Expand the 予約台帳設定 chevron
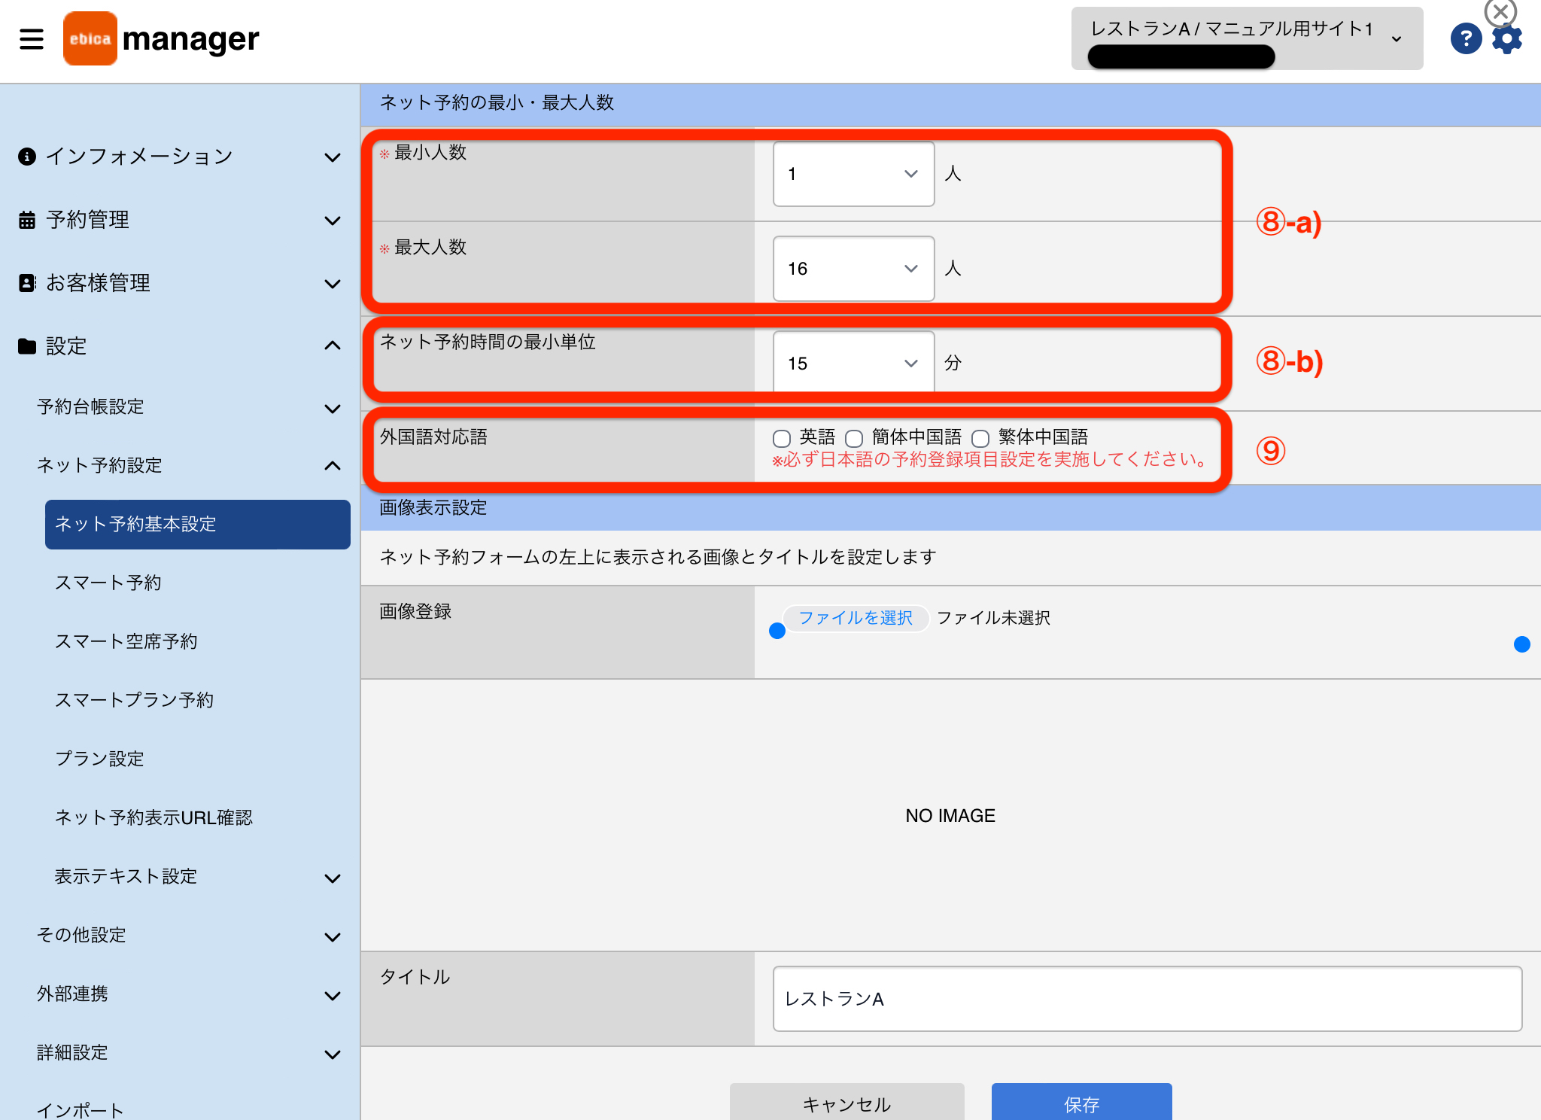1541x1120 pixels. coord(332,409)
